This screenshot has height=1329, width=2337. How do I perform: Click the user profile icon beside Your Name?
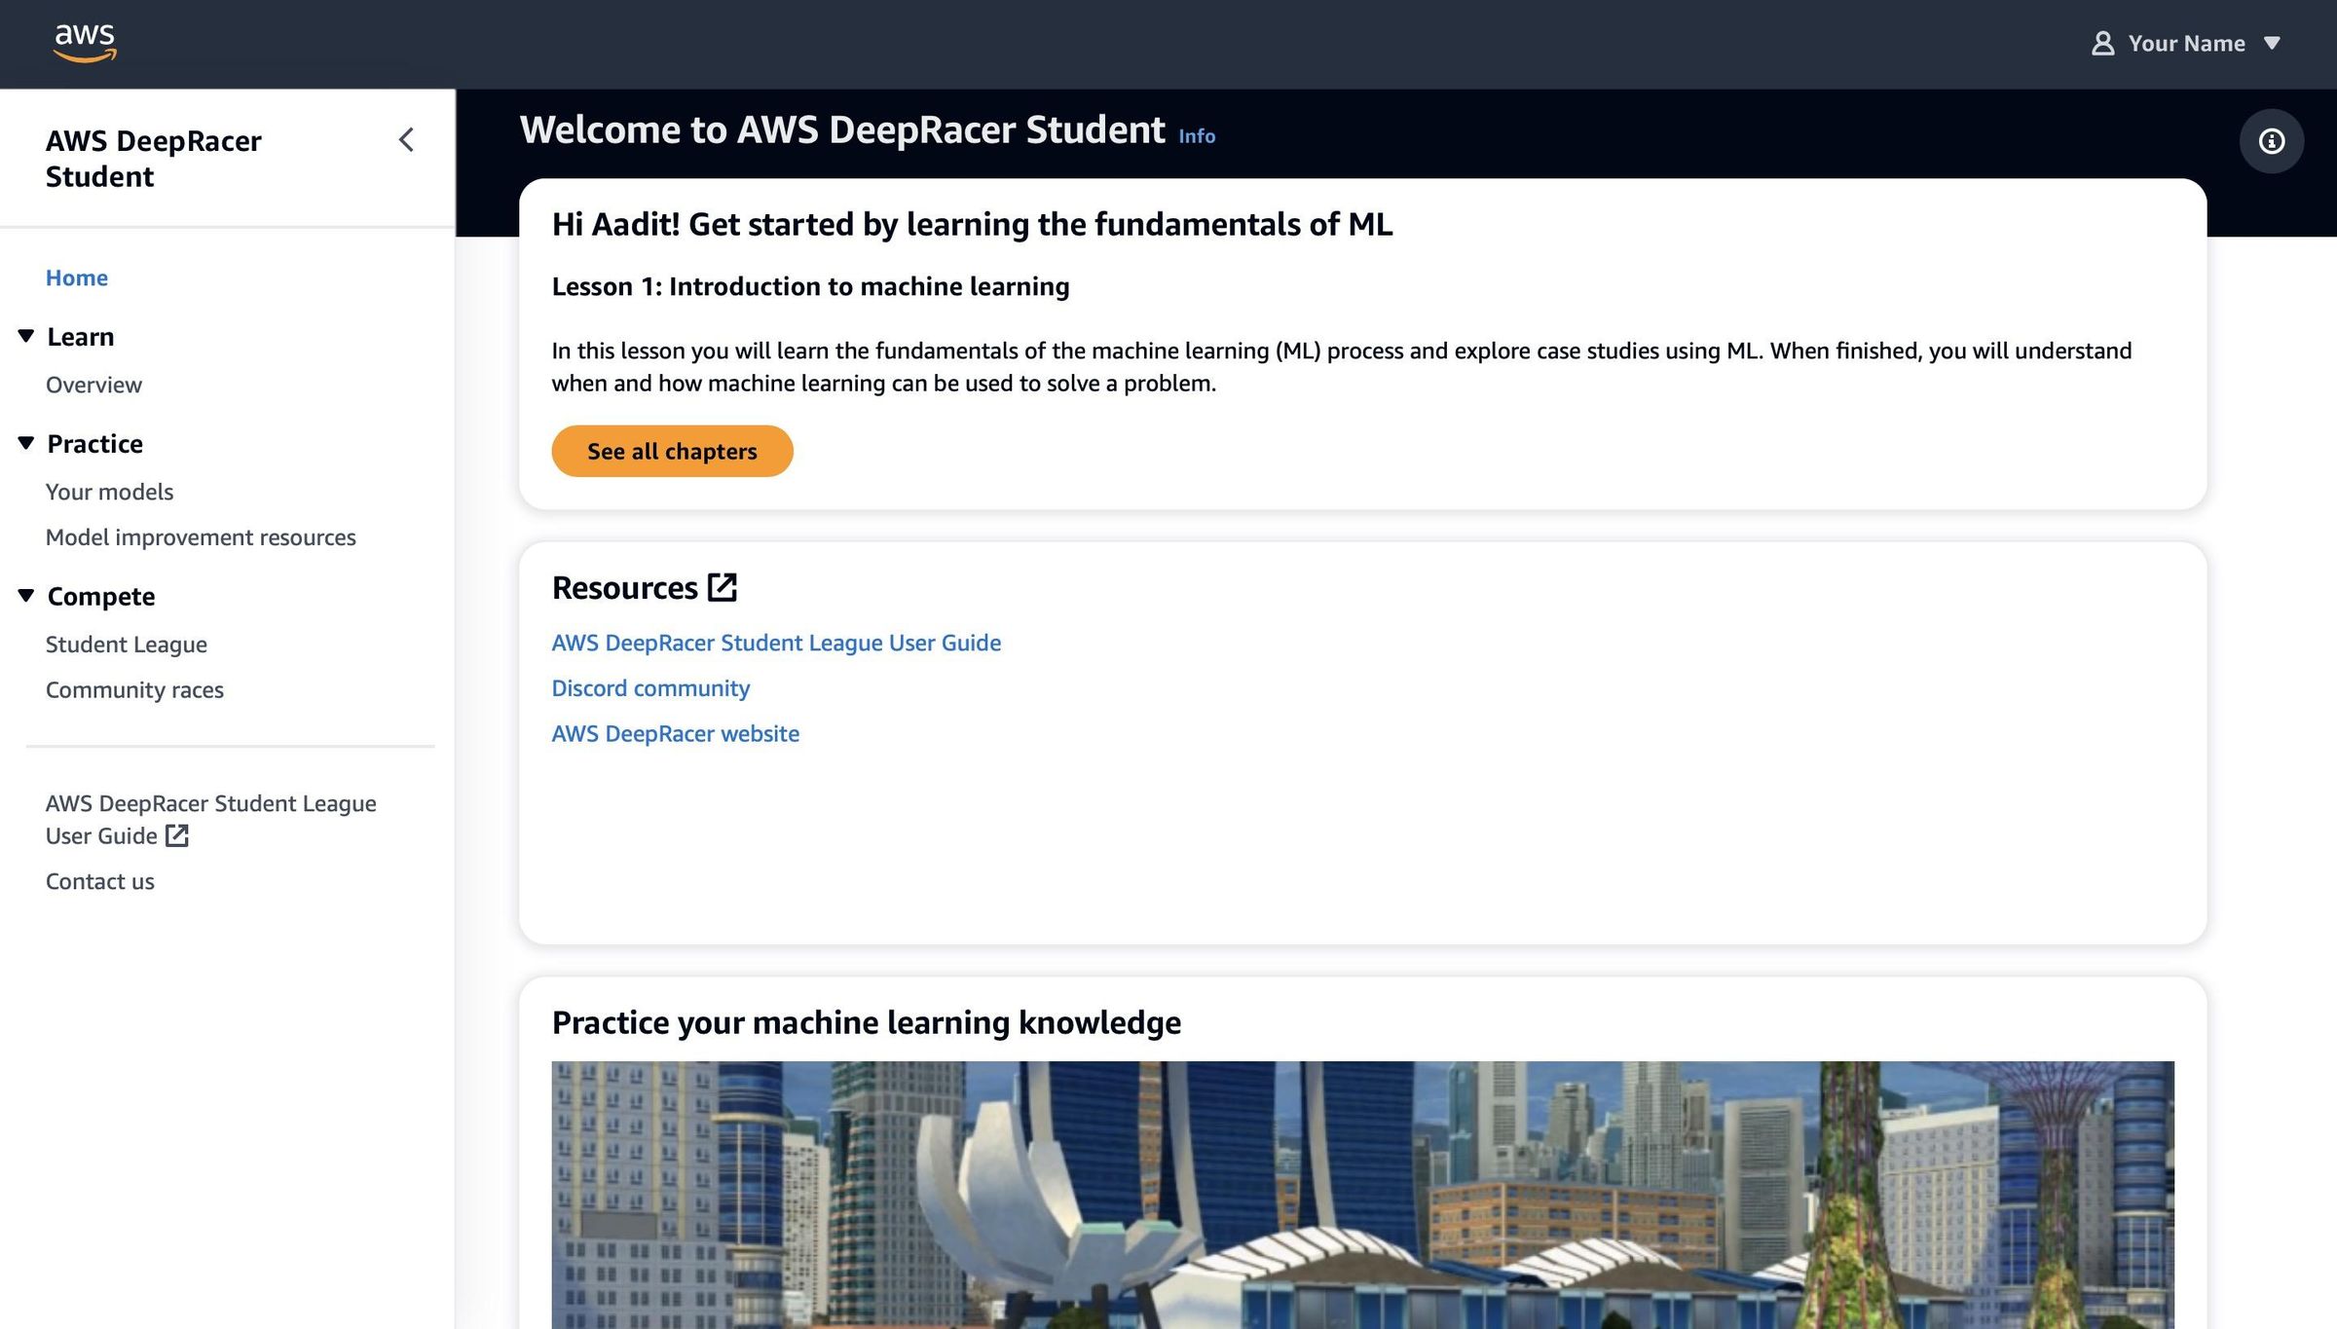click(x=2102, y=43)
